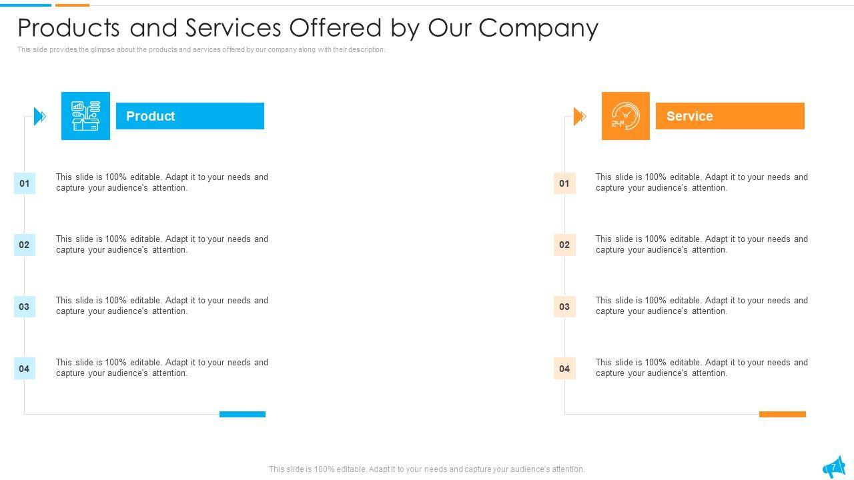Click the megaphone icon in bottom corner
Screen dimensions: 854x480
pyautogui.click(x=834, y=466)
